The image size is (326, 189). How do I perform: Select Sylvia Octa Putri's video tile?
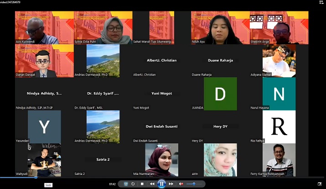pyautogui.click(x=103, y=27)
